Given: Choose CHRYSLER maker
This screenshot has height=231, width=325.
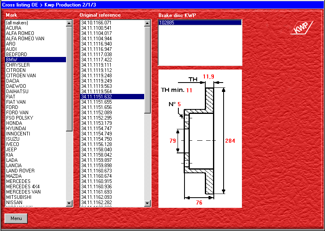Looking at the screenshot, I should (x=35, y=65).
